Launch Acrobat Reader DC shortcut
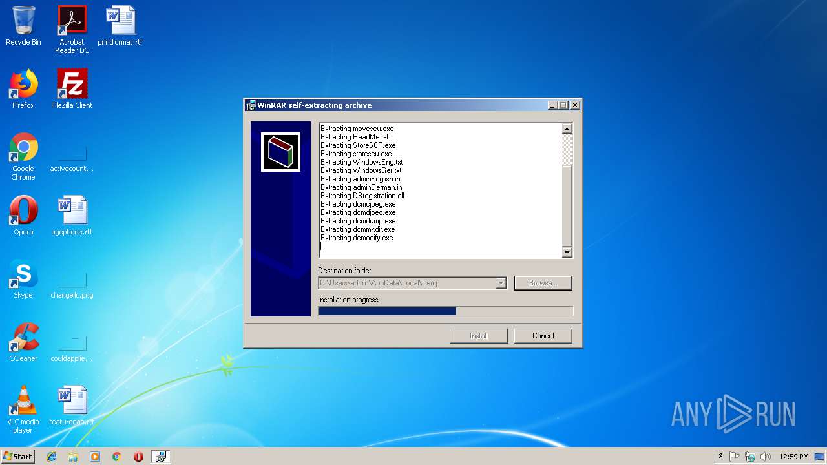 click(72, 30)
